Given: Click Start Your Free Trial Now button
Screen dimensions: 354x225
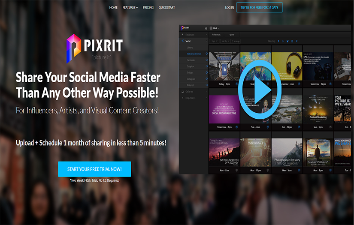Looking at the screenshot, I should coord(94,169).
